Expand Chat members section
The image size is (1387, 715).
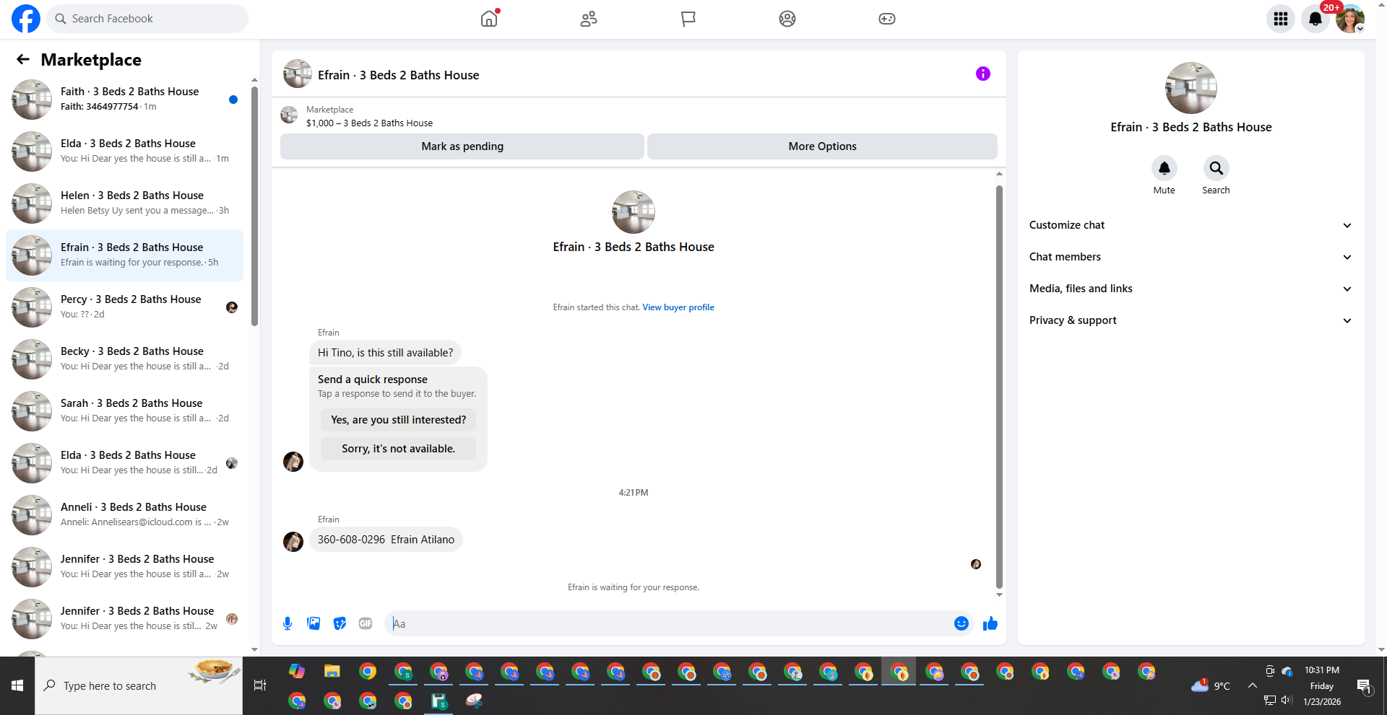(1191, 257)
